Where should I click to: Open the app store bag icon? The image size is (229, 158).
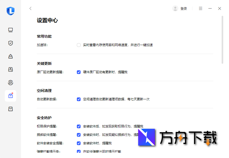[10, 109]
